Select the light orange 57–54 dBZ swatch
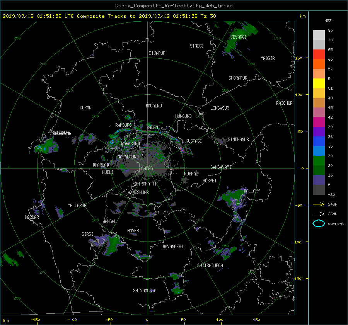 point(319,74)
